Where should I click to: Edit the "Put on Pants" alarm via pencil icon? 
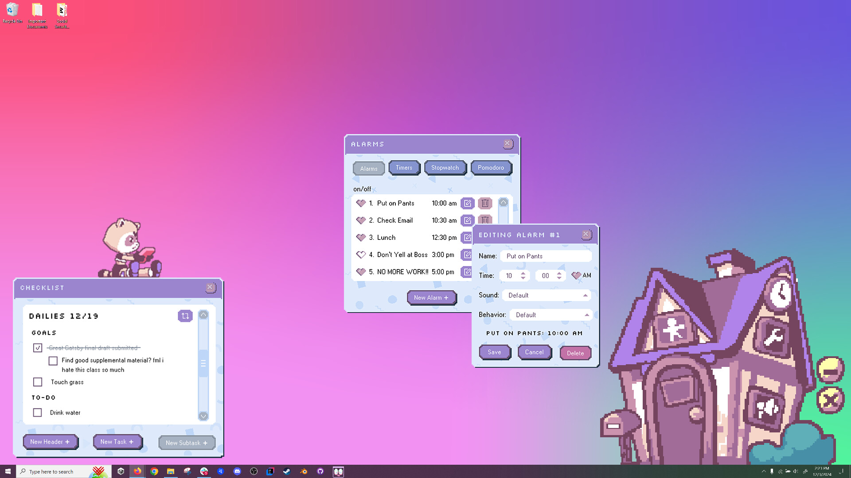467,203
